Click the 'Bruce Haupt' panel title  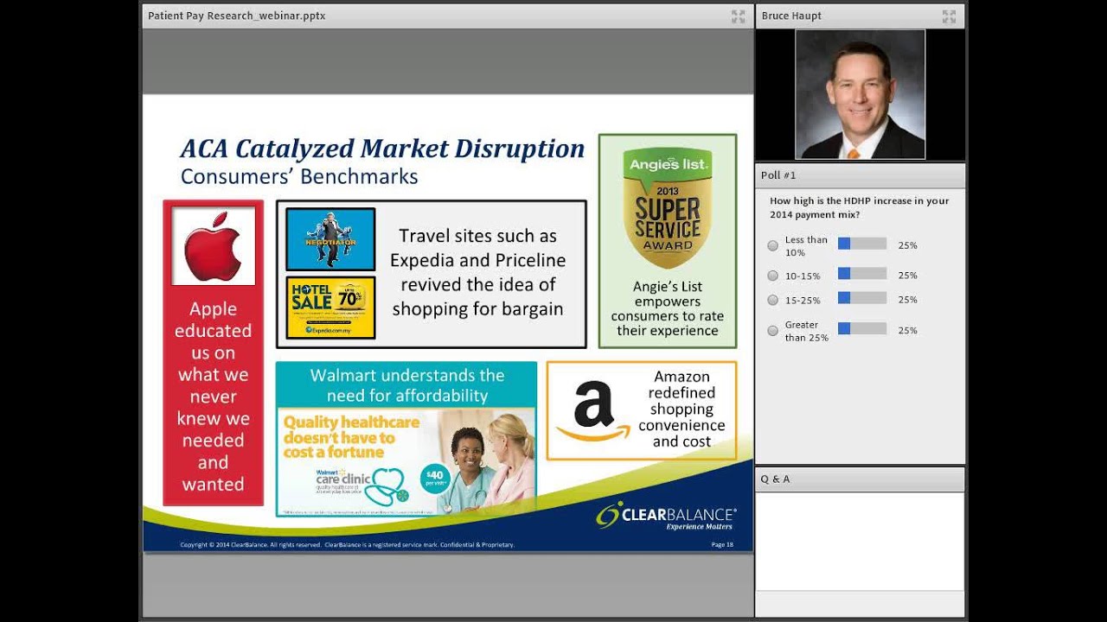coord(791,16)
